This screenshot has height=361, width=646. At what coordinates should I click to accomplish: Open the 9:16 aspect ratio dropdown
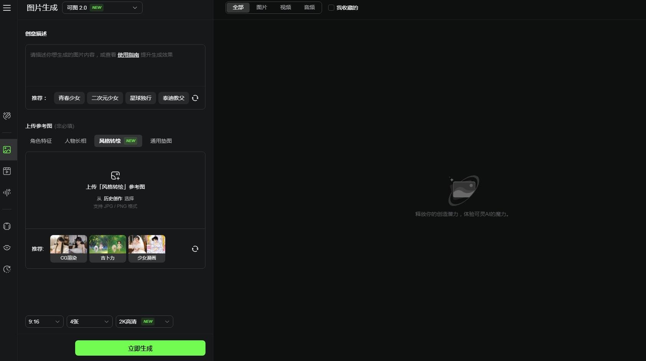(44, 322)
